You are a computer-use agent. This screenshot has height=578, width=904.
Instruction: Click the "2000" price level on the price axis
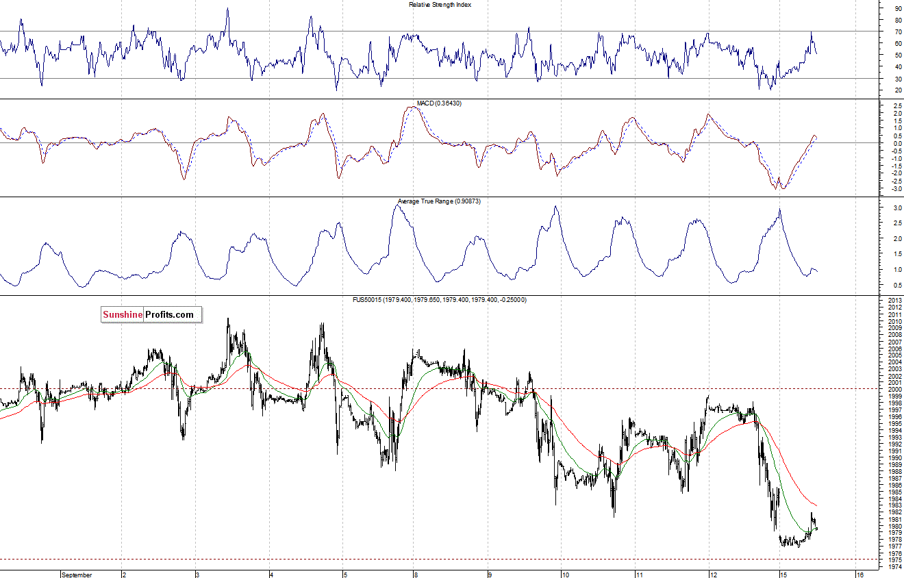click(x=894, y=390)
